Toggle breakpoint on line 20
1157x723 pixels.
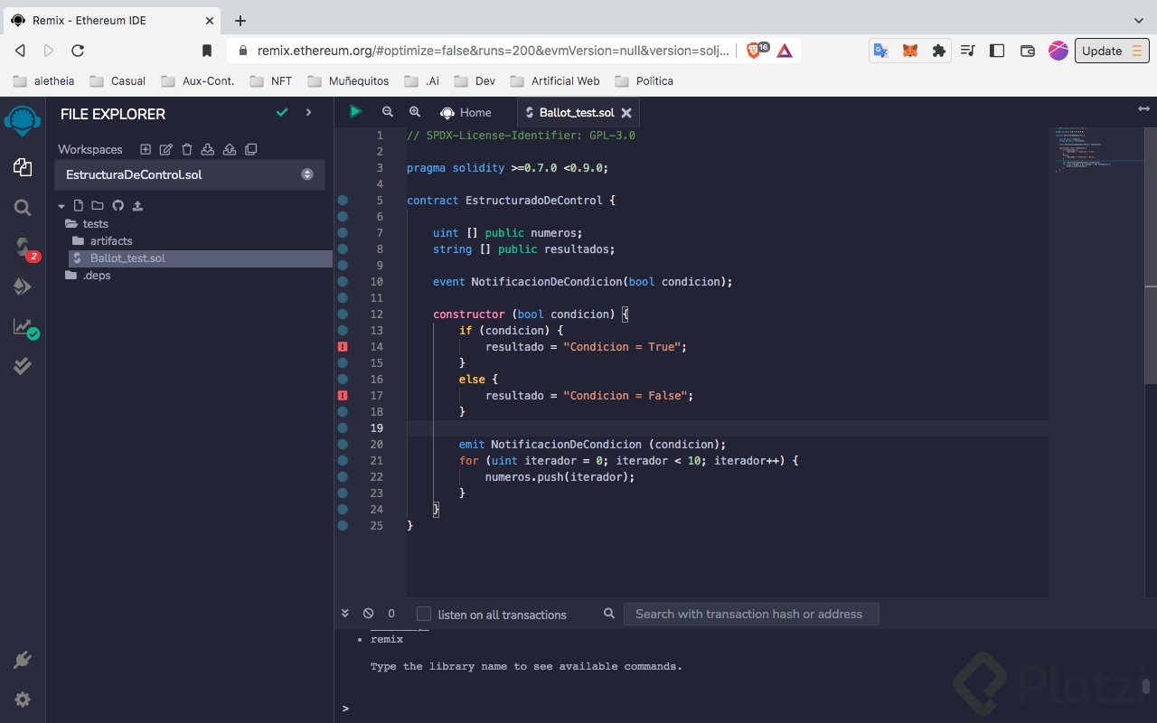(343, 444)
